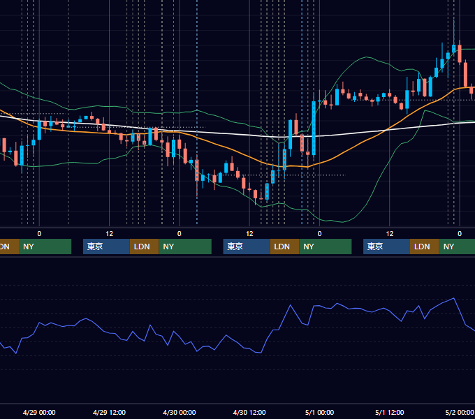Click the 4/29 12:00 date label
This screenshot has width=475, height=419.
(x=109, y=412)
